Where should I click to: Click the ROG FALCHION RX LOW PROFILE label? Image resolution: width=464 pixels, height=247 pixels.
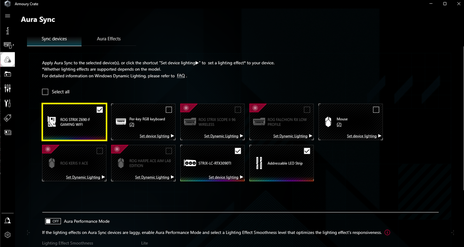click(287, 122)
